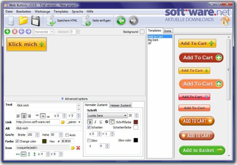237x165 pixels.
Task: Set icon position above text
Action: (x=29, y=154)
